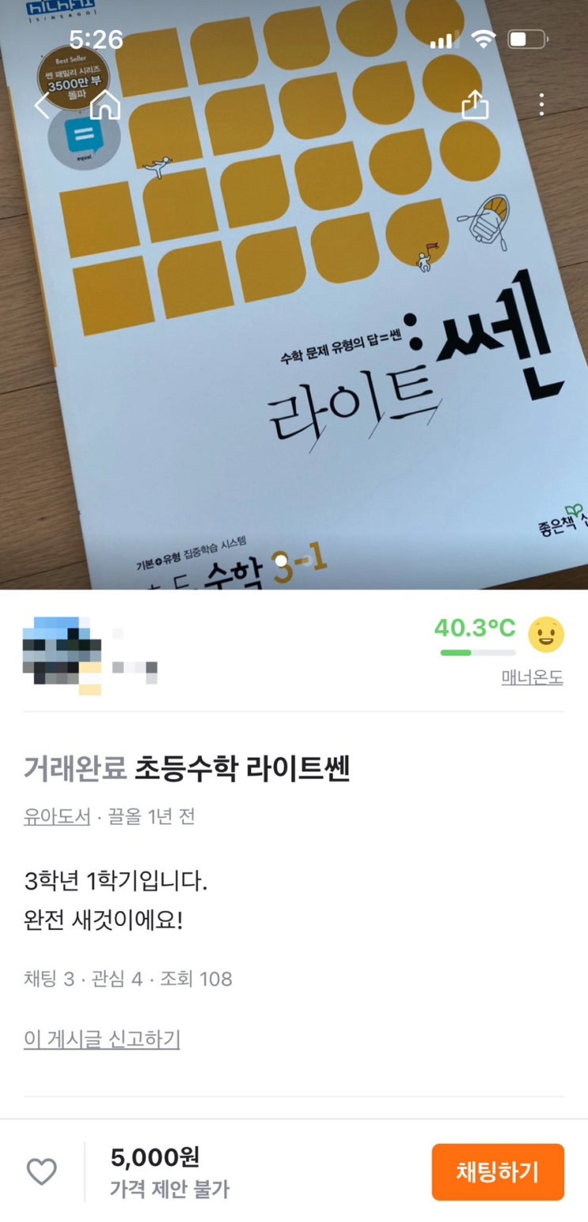Select the first image page dot

281,560
